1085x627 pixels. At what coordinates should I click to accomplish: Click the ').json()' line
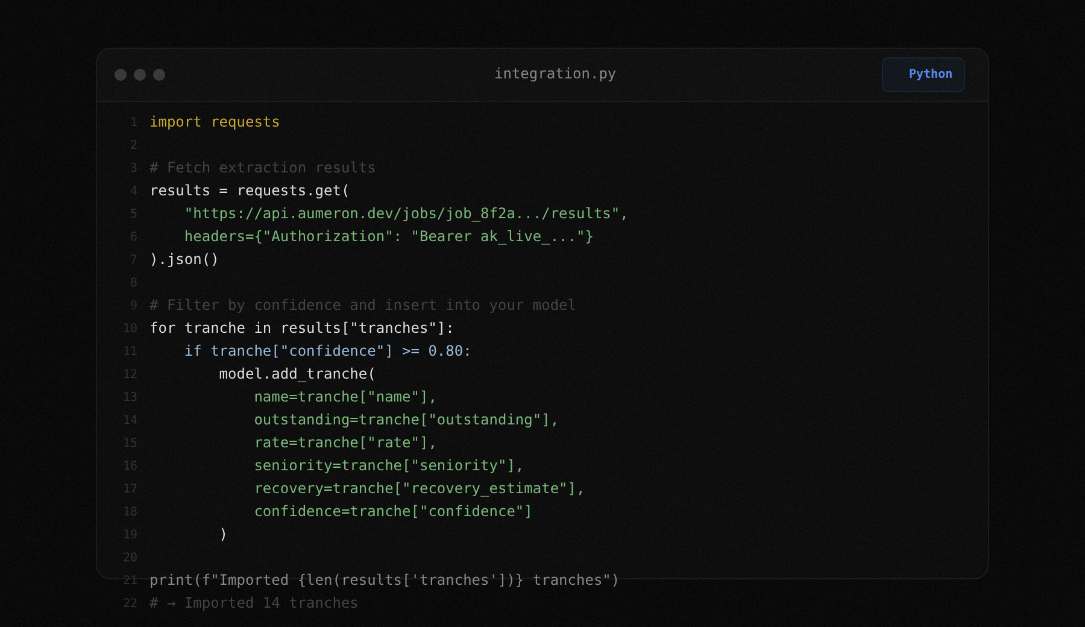184,259
